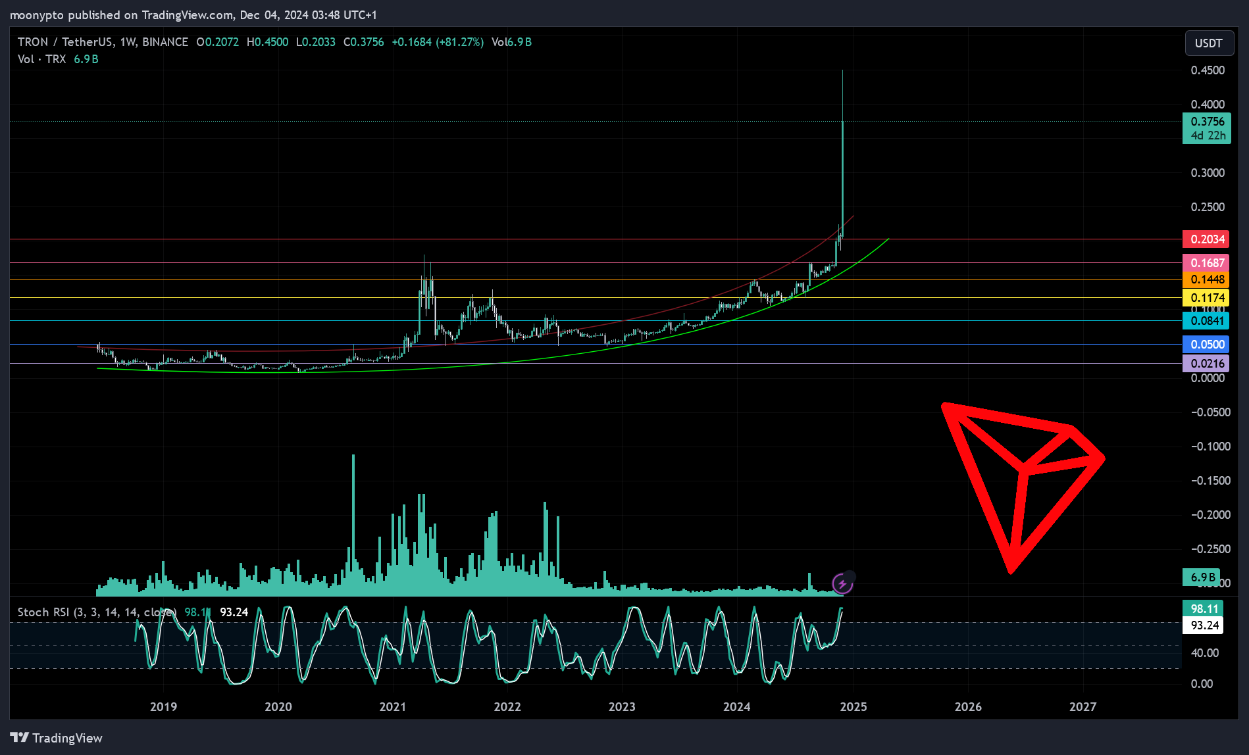
Task: Click the 0.0841 cyan price label
Action: (x=1206, y=321)
